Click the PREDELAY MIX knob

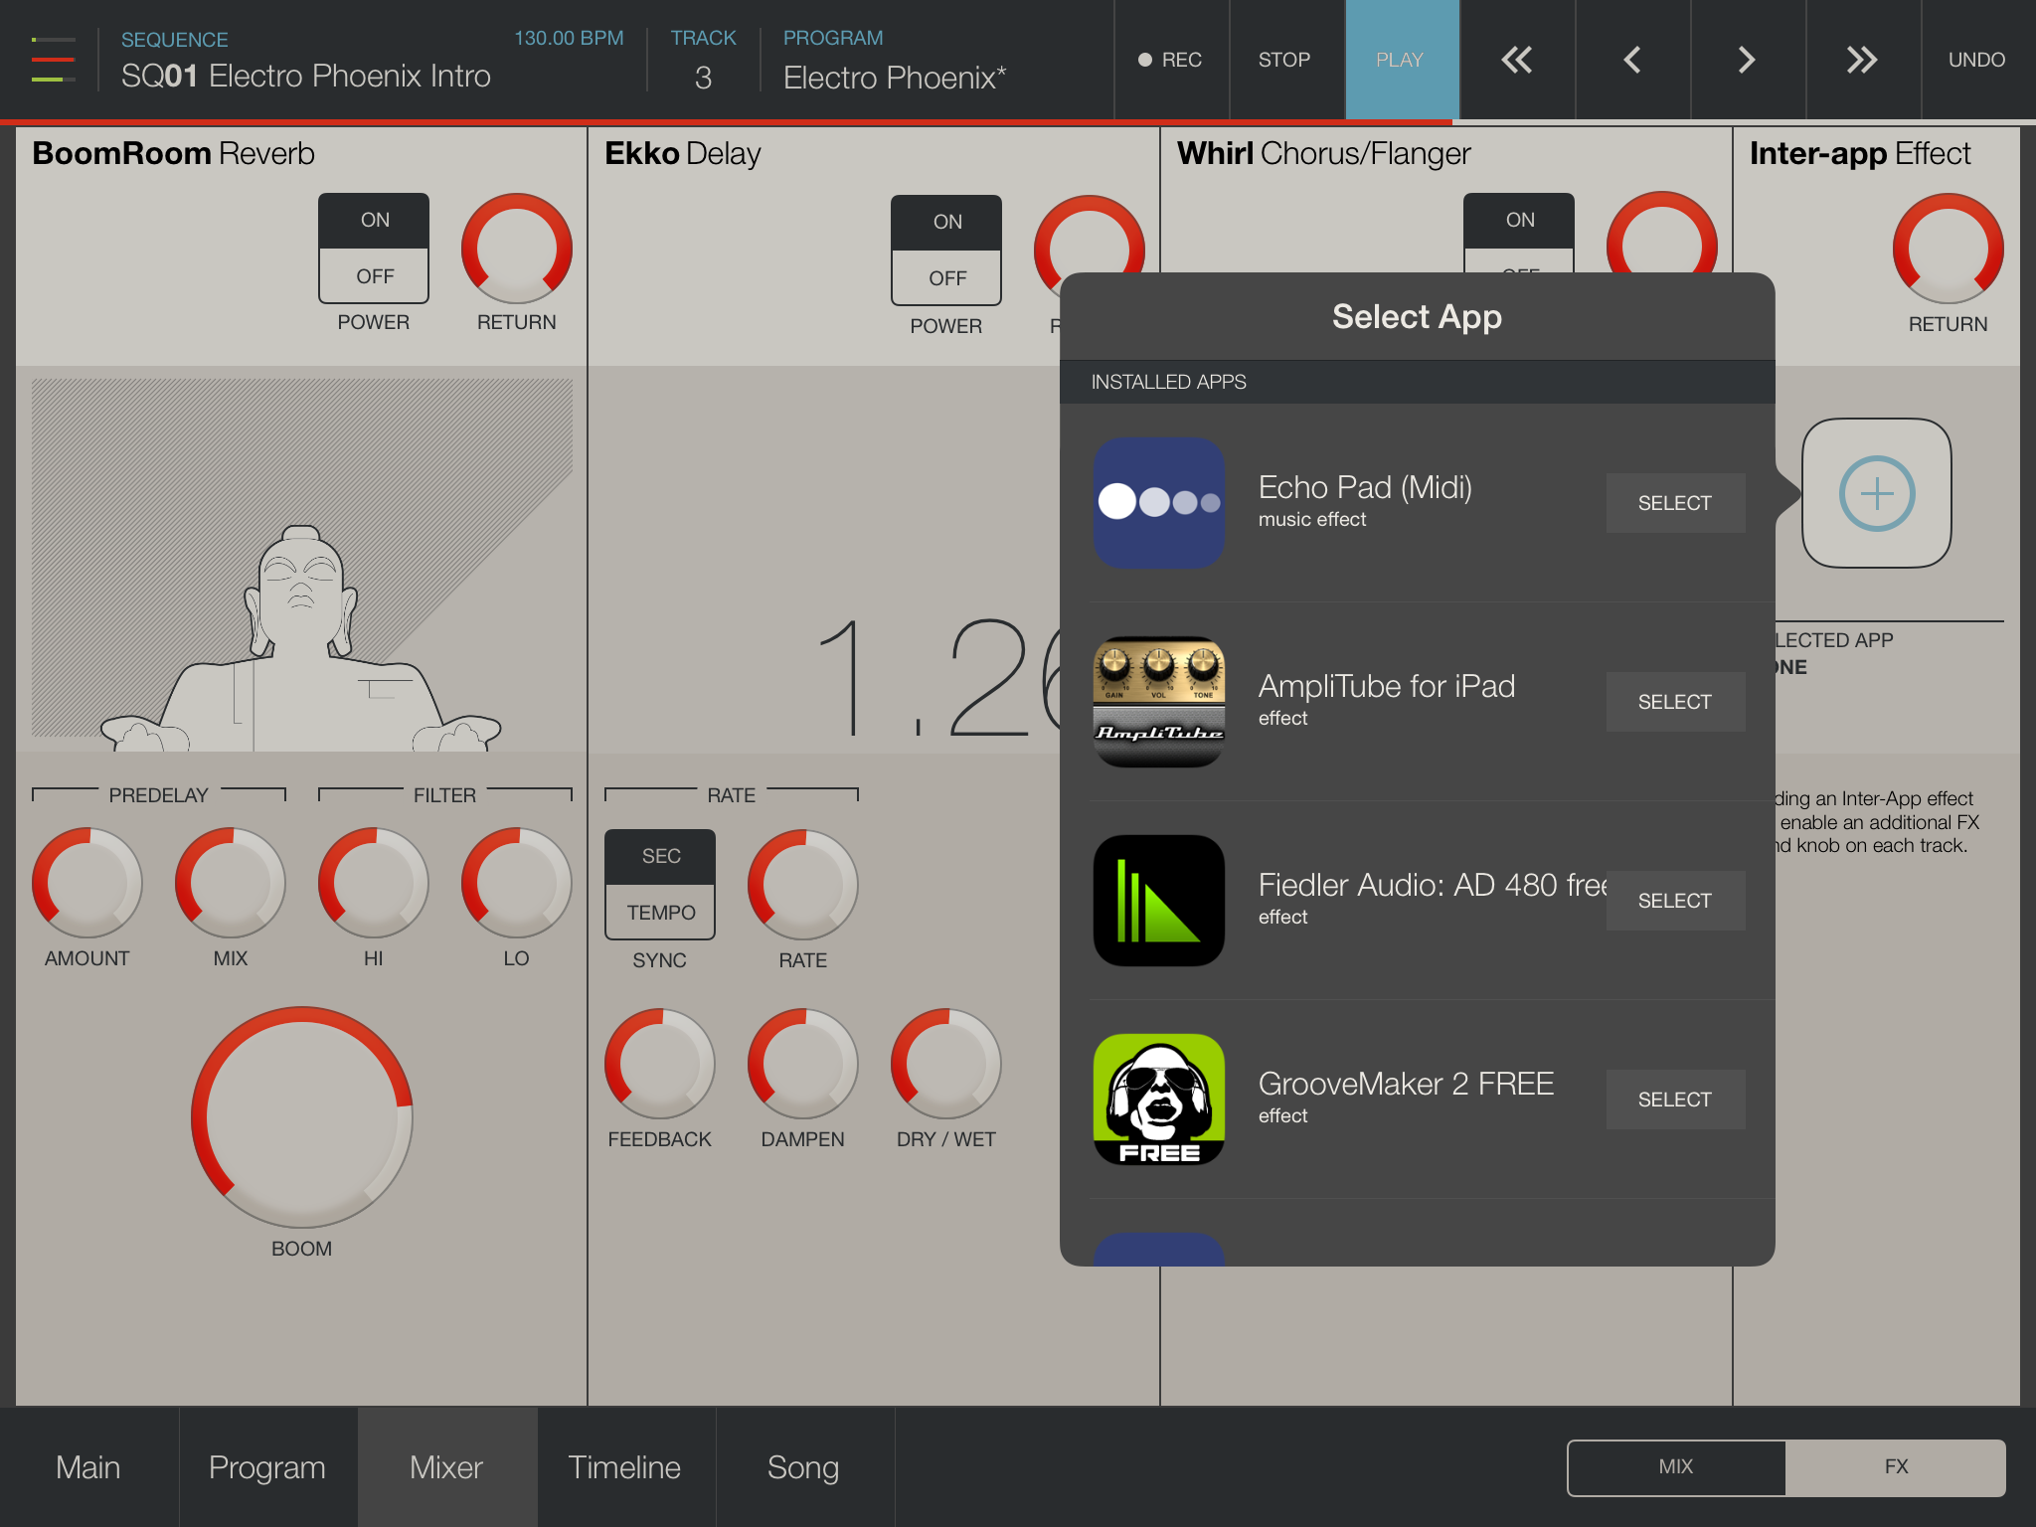pyautogui.click(x=231, y=883)
